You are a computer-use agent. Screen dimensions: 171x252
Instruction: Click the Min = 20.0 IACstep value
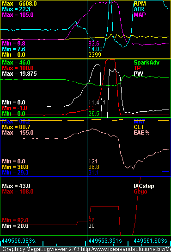click(15, 226)
